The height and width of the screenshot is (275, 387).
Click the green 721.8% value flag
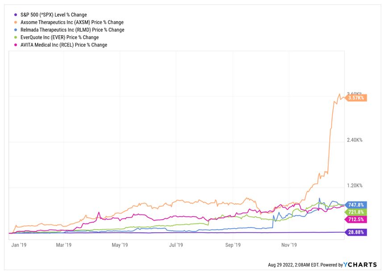356,212
